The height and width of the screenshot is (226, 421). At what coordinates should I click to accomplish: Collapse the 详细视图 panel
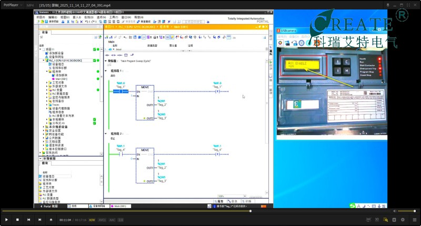point(41,159)
